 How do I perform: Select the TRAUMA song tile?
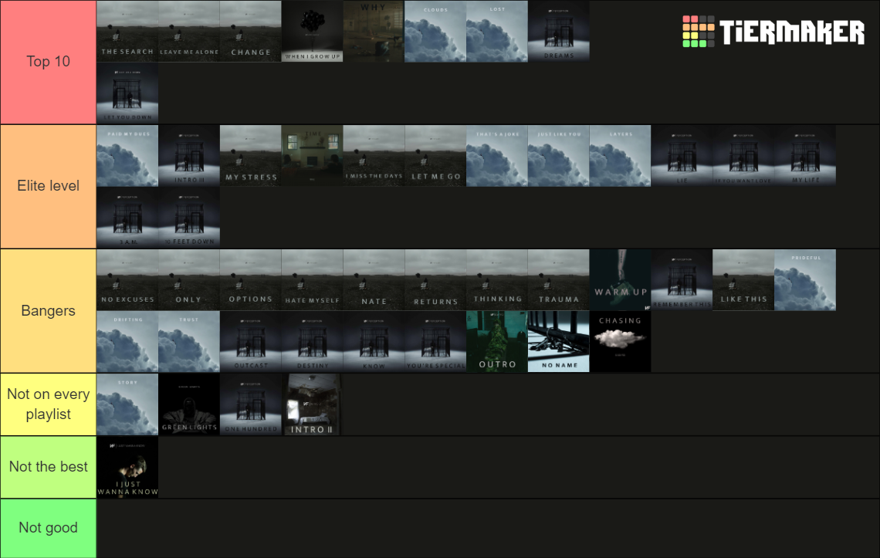(558, 280)
